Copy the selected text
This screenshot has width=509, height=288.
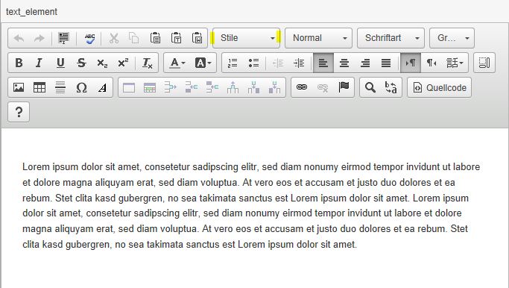click(x=133, y=38)
